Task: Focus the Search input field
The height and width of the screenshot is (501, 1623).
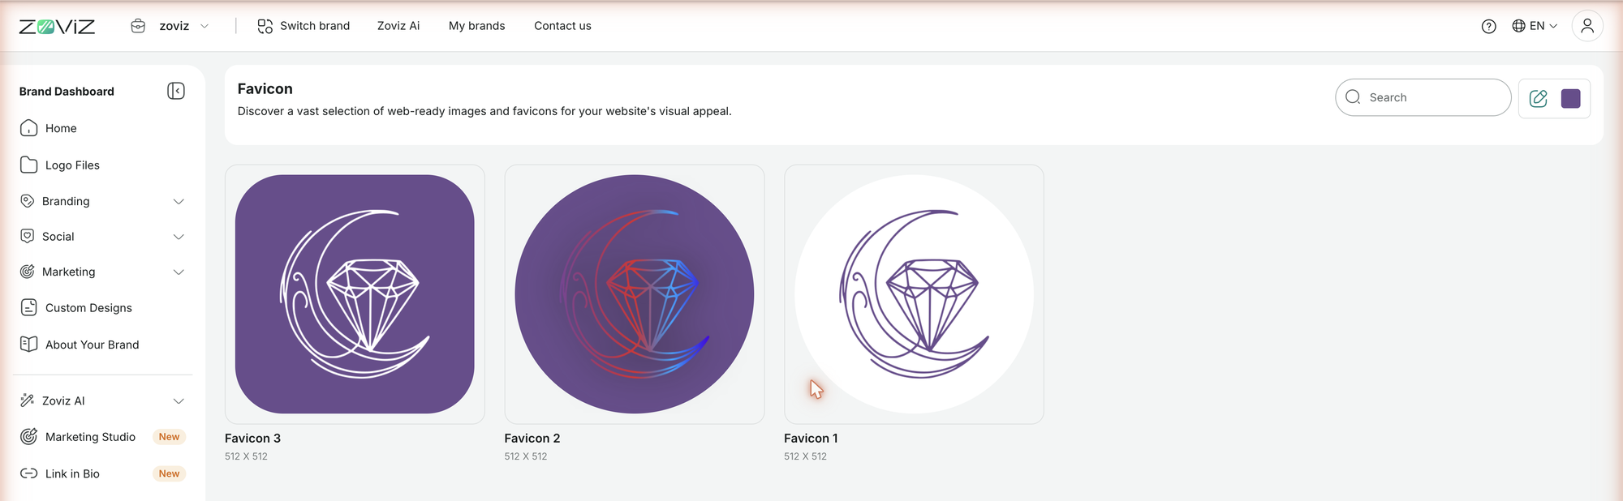Action: 1423,97
